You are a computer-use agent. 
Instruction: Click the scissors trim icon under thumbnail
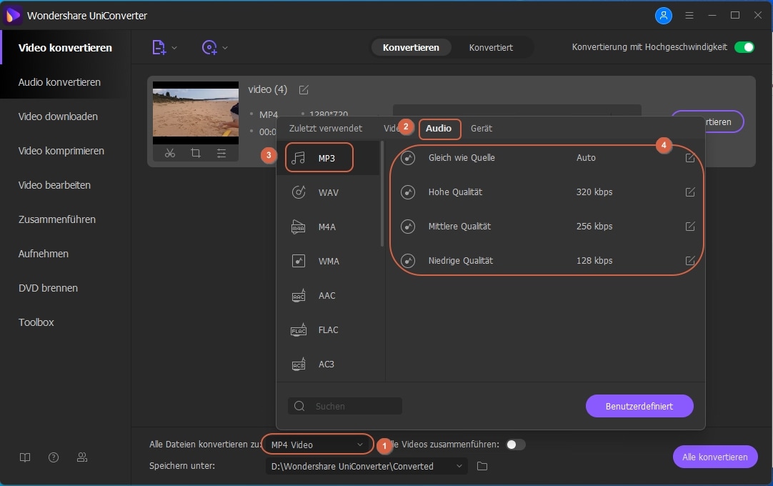pos(170,153)
